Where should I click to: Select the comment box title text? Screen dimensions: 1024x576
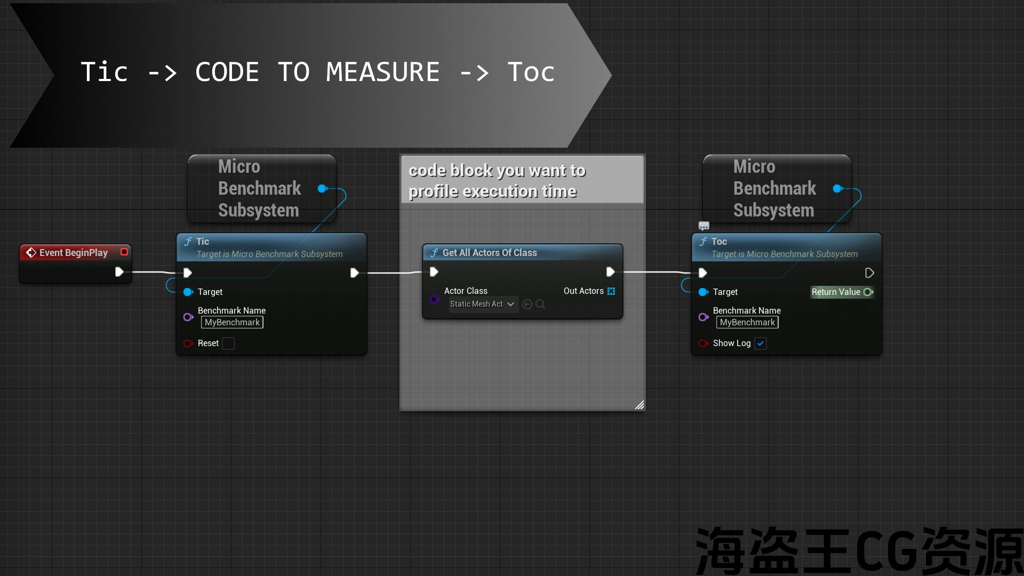tap(496, 180)
